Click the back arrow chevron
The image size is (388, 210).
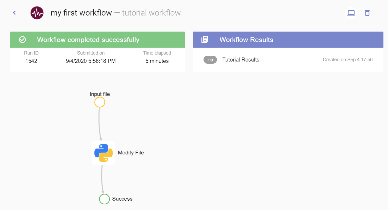(14, 13)
